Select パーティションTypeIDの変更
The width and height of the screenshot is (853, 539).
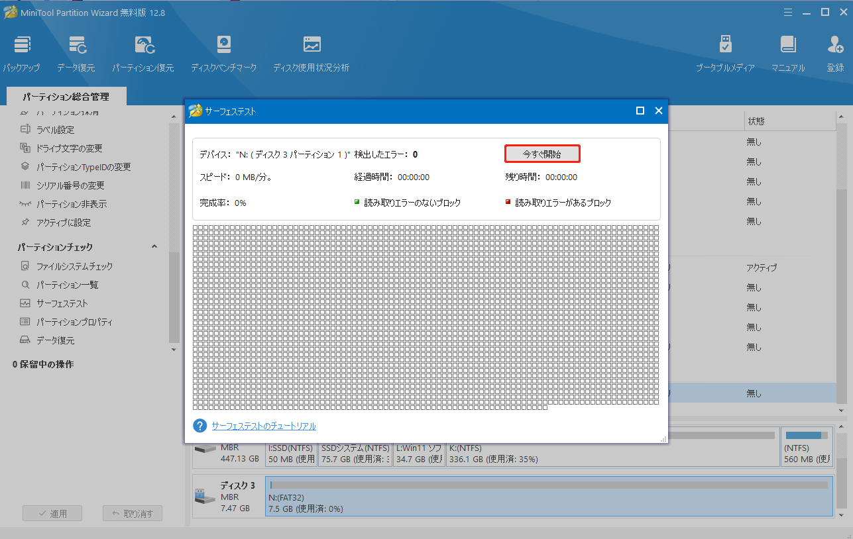83,167
